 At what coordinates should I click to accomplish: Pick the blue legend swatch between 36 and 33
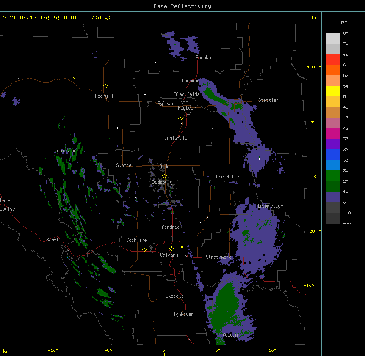(333, 154)
